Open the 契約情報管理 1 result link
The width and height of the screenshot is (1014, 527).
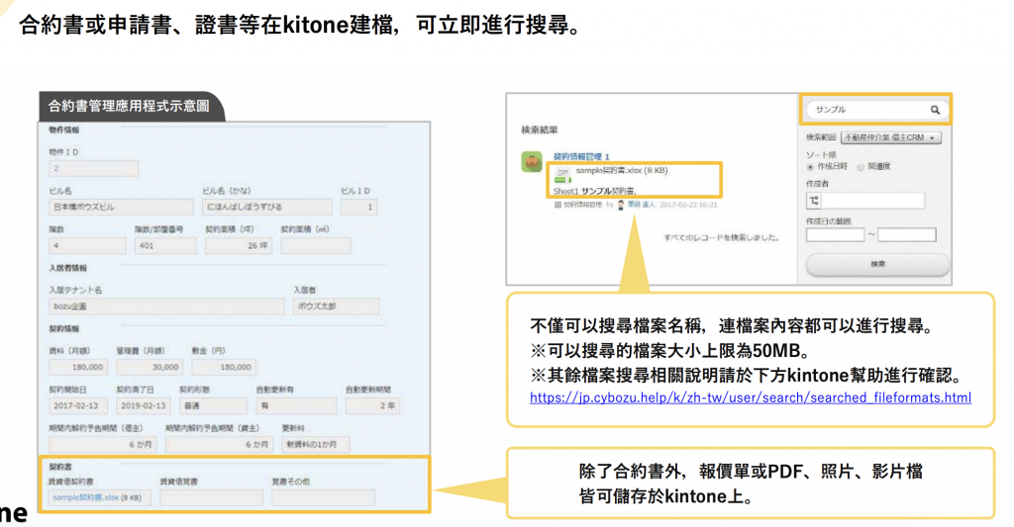point(580,156)
